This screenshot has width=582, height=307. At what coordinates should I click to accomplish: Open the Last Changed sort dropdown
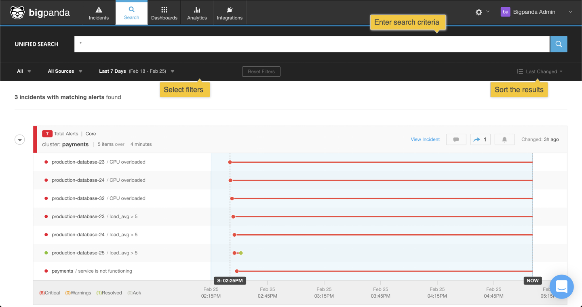pyautogui.click(x=540, y=71)
